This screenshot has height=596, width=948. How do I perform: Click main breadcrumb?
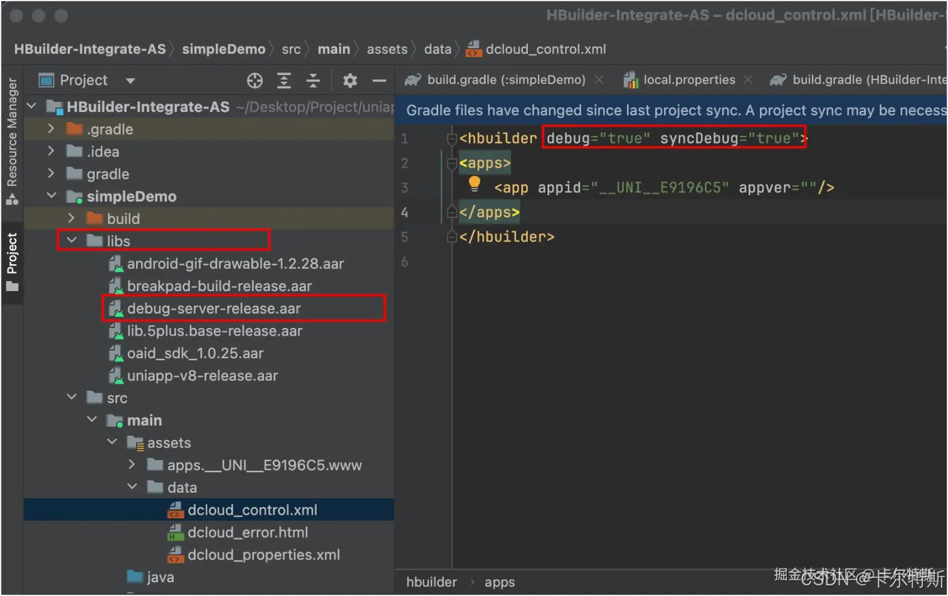click(x=334, y=49)
